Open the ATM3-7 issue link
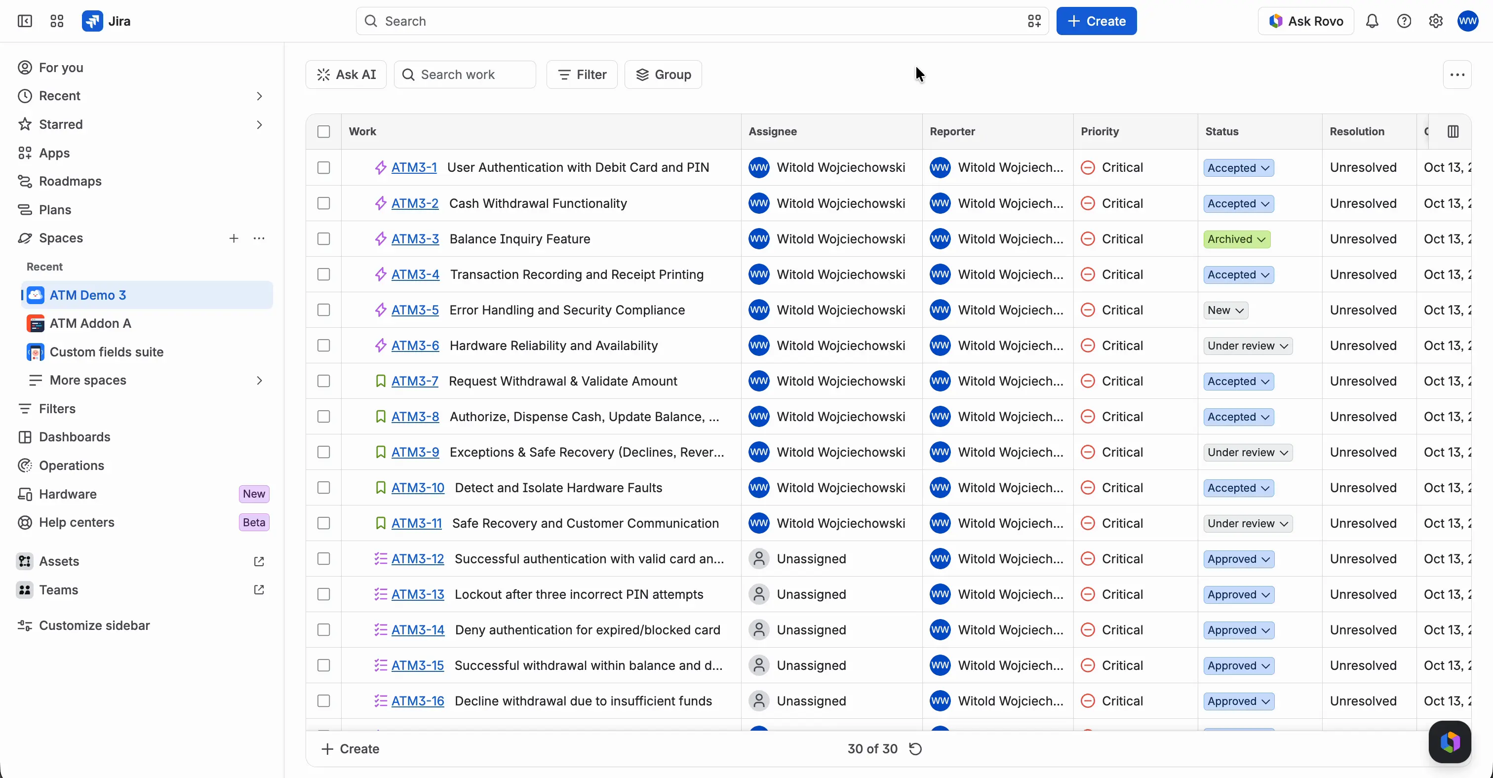This screenshot has height=778, width=1493. (414, 381)
